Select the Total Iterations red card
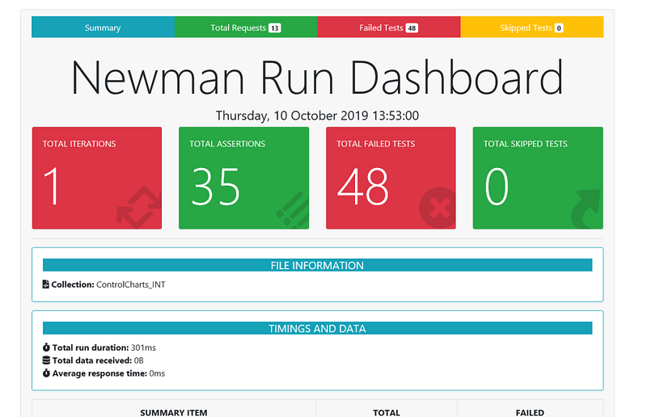The image size is (647, 417). coord(97,178)
